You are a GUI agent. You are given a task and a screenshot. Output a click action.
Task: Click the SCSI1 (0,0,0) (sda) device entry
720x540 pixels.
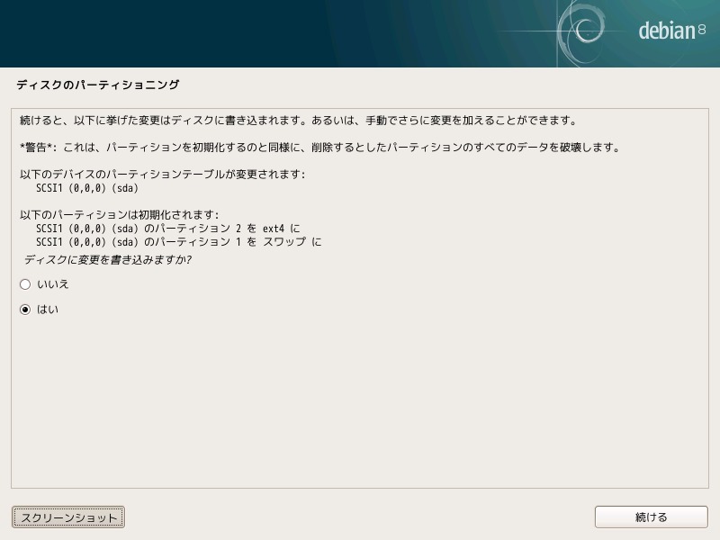tap(87, 188)
